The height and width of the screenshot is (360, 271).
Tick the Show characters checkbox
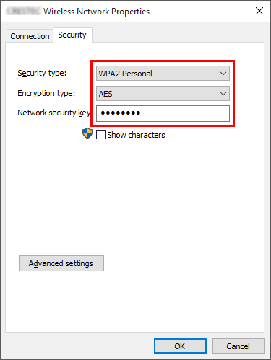[100, 135]
